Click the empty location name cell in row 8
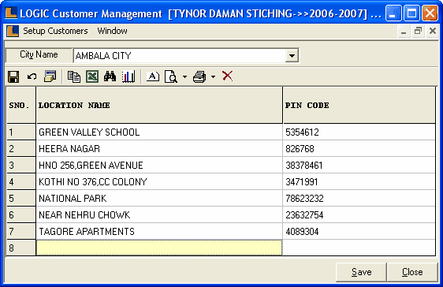443x287 pixels. 159,248
